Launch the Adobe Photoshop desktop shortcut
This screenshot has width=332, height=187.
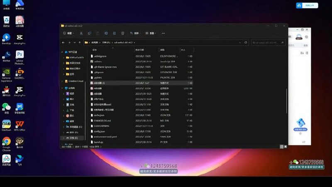(x=20, y=58)
